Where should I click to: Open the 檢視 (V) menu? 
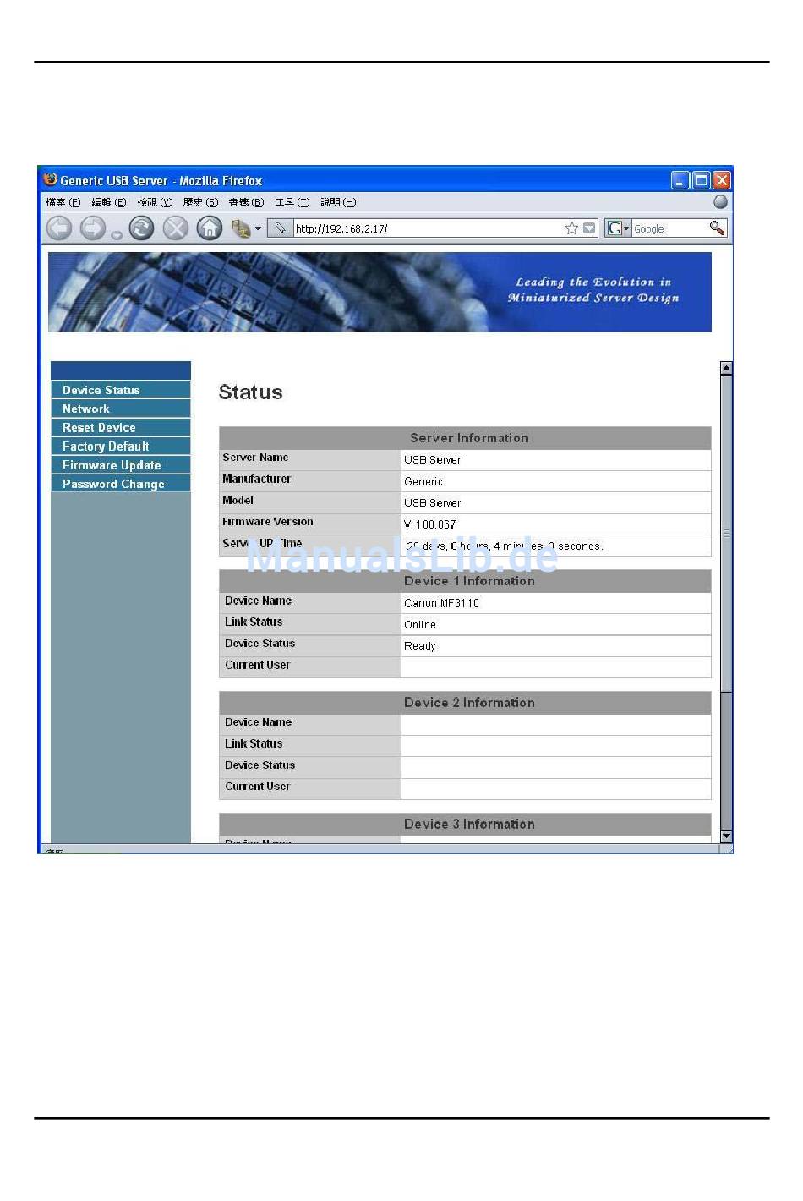coord(155,202)
